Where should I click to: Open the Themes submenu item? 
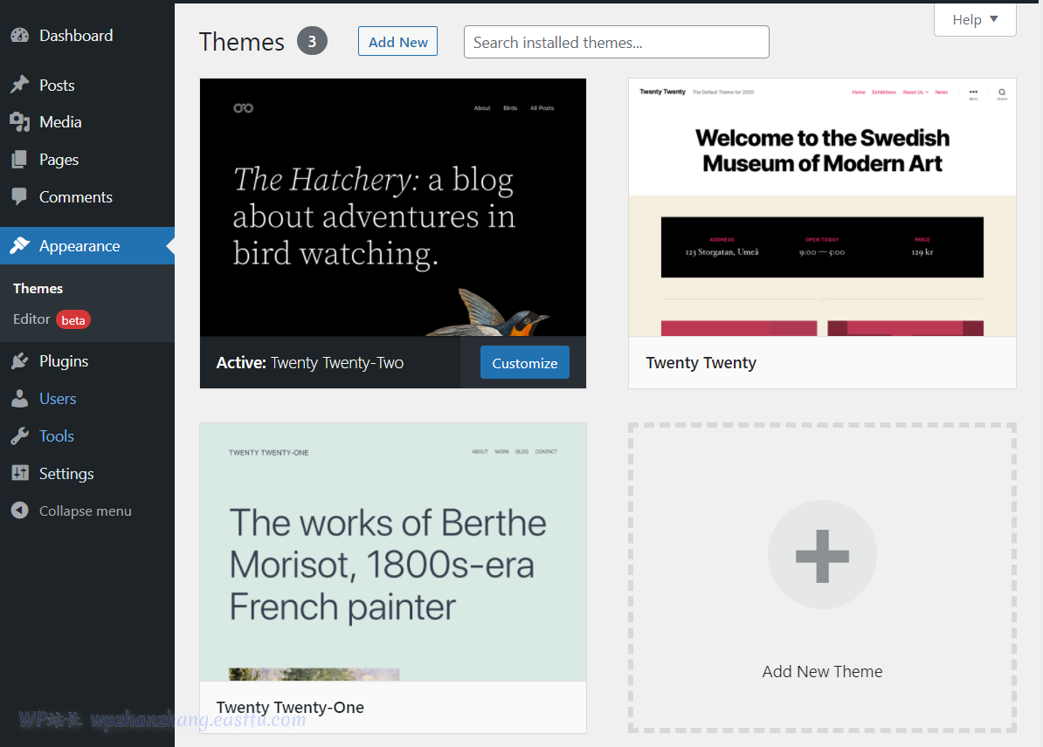pos(38,289)
